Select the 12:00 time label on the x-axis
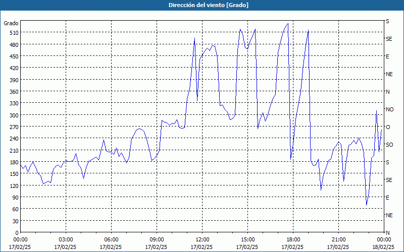This screenshot has height=252, width=404. coord(203,240)
